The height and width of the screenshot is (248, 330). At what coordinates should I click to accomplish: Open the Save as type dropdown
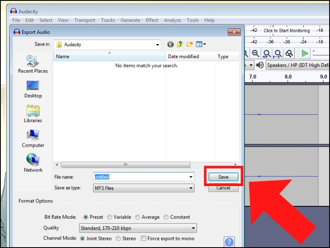coord(191,188)
